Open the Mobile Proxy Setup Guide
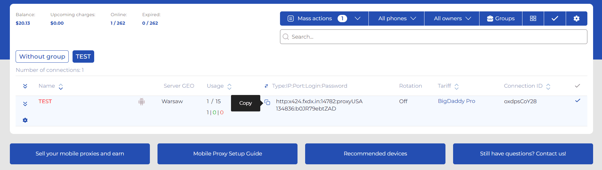The height and width of the screenshot is (170, 602). point(227,154)
